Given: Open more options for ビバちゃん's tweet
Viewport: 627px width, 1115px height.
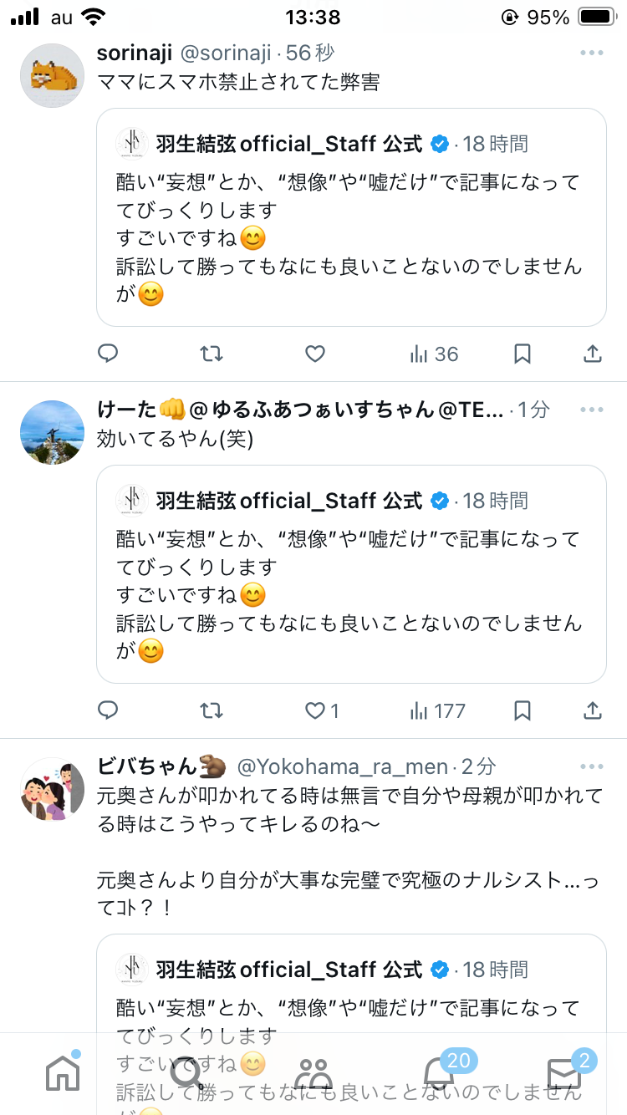Looking at the screenshot, I should (591, 766).
